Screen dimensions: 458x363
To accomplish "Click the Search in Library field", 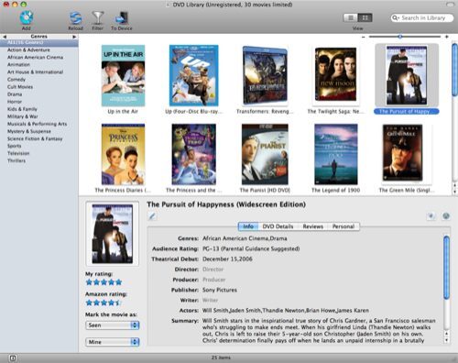I will coord(422,18).
